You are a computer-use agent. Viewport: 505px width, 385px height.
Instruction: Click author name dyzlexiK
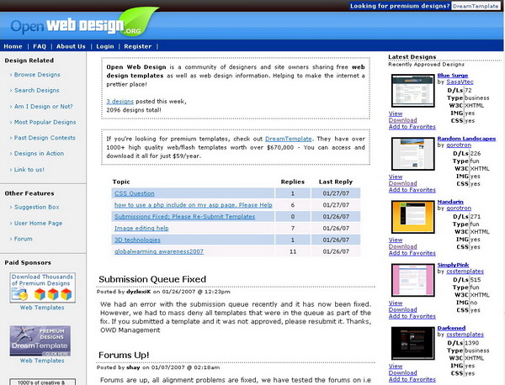[x=139, y=292]
